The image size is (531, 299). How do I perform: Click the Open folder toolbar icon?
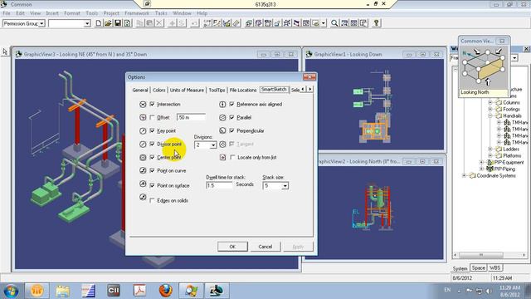coord(108,23)
